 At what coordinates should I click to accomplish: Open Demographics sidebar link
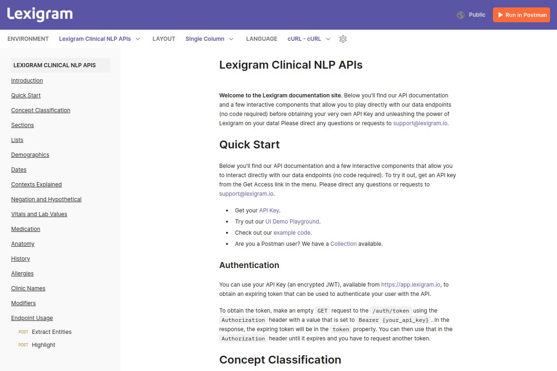pos(30,155)
